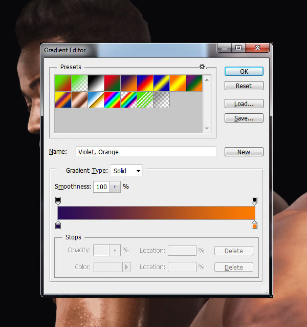
Task: Choose the Neutral Density transparent preset
Action: point(161,99)
